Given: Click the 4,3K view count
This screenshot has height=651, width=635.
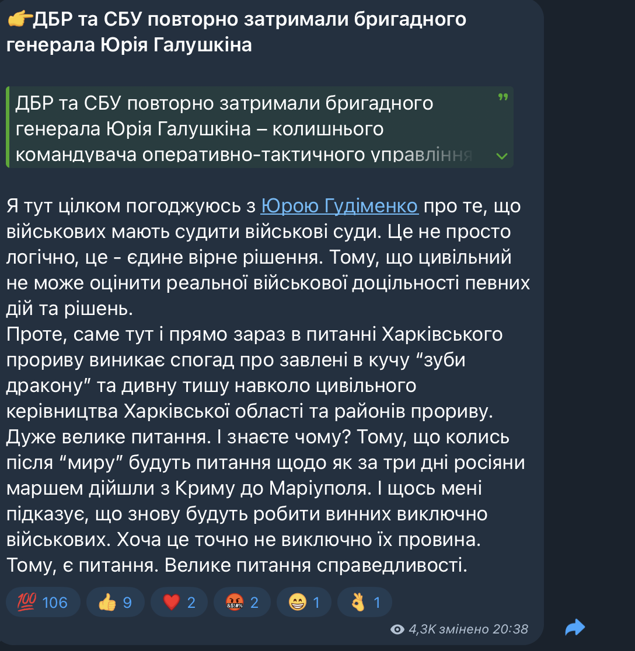Looking at the screenshot, I should click(x=422, y=629).
